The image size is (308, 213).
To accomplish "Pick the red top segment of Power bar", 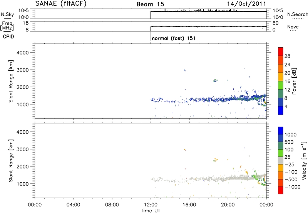I will (x=281, y=52).
